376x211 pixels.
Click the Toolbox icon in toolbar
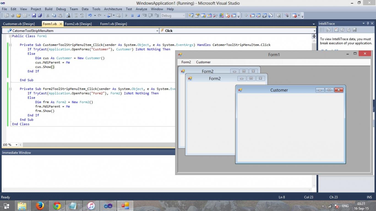coord(215,16)
